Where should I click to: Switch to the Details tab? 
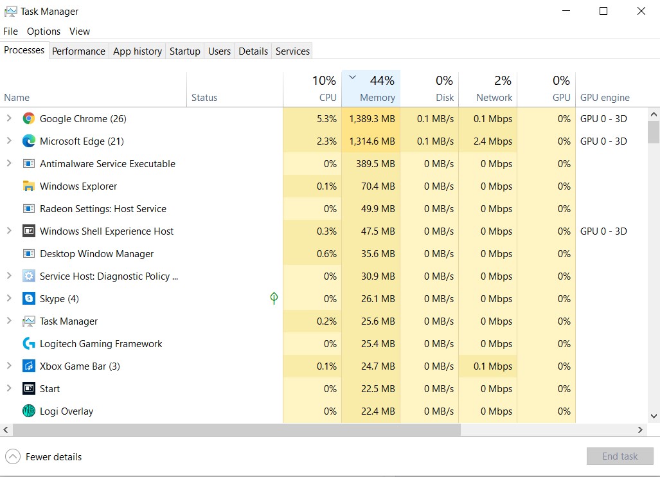pos(253,51)
